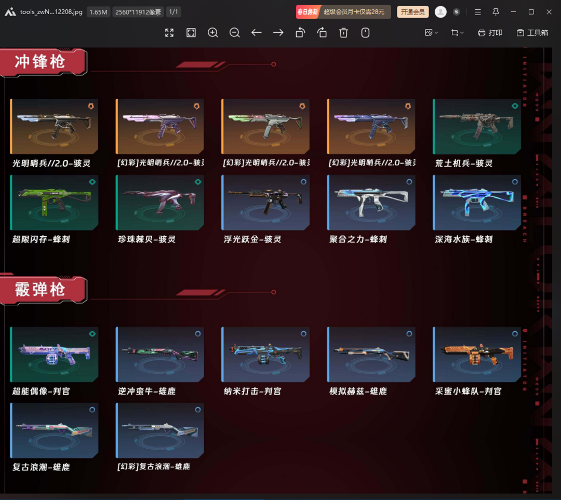
Task: Open the hamburger main menu
Action: click(x=478, y=12)
